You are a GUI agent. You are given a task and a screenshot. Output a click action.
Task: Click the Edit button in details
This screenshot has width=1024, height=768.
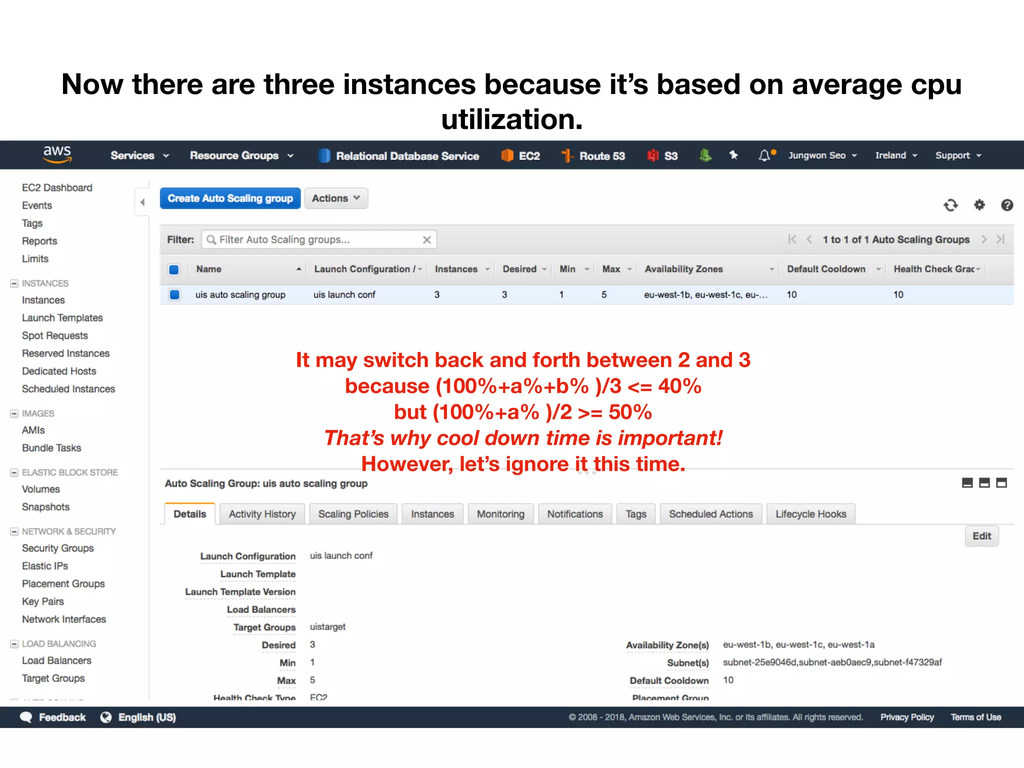pos(981,536)
